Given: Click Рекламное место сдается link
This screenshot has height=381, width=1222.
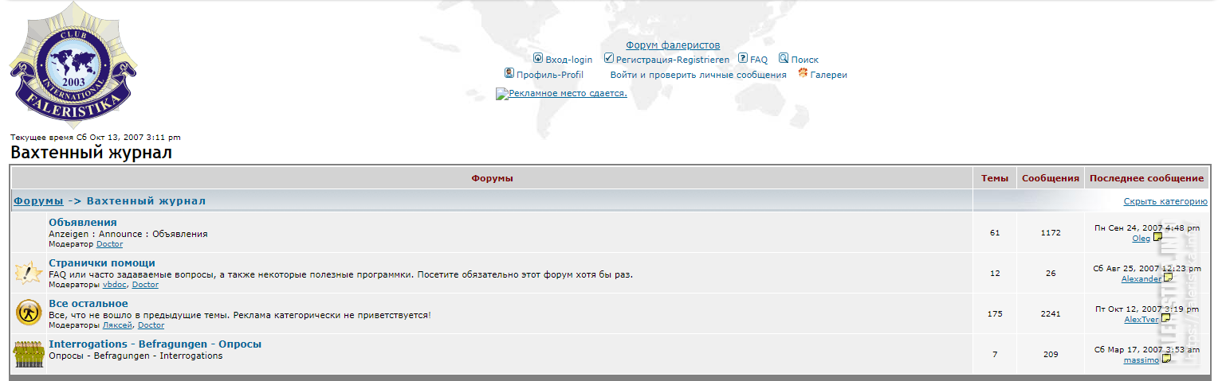Looking at the screenshot, I should (x=568, y=93).
